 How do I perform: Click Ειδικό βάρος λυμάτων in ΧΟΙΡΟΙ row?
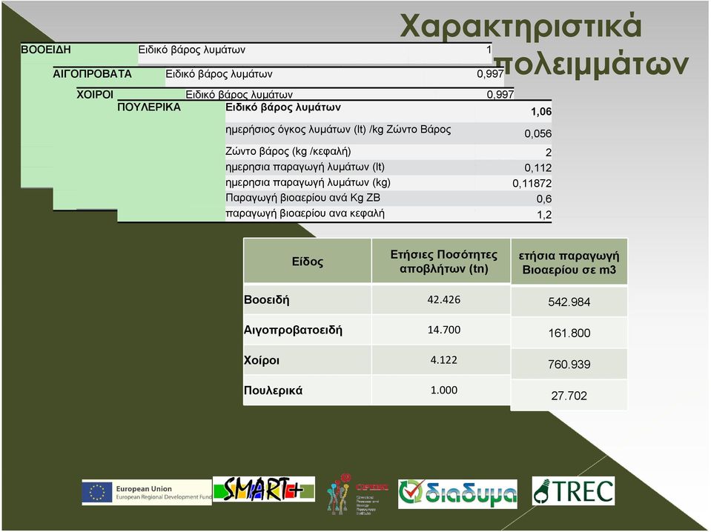pyautogui.click(x=239, y=94)
